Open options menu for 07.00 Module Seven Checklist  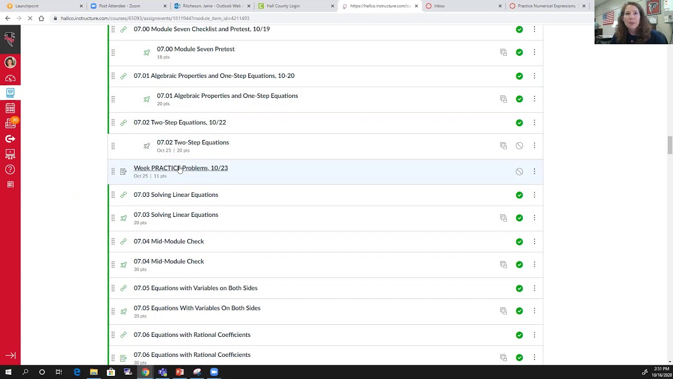pos(534,29)
